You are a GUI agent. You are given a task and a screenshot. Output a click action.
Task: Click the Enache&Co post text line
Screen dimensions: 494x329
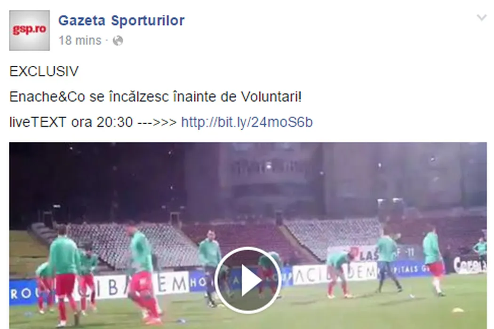[x=155, y=97]
